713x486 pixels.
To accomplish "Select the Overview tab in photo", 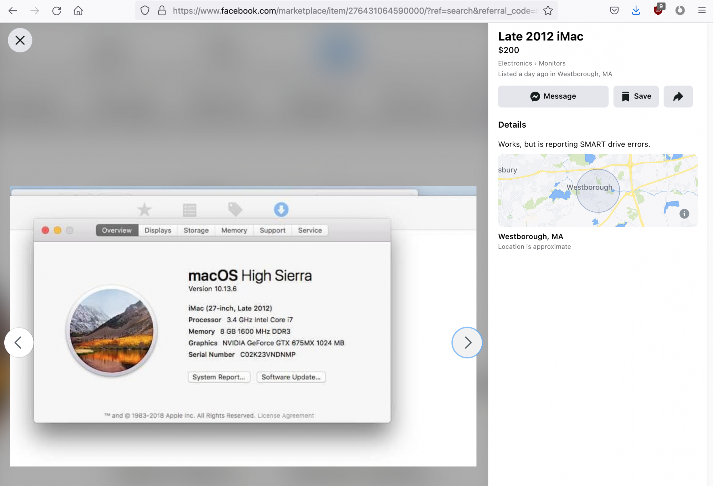I will coord(117,230).
